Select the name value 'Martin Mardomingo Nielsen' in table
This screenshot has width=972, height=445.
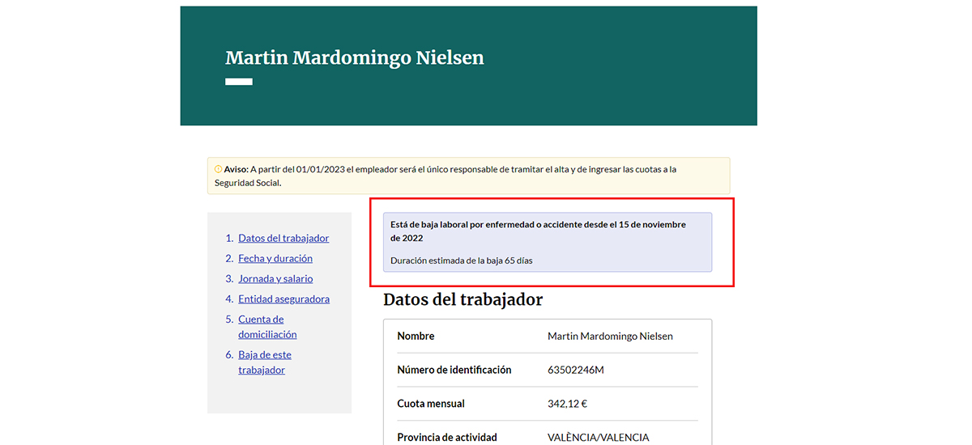[x=610, y=336]
